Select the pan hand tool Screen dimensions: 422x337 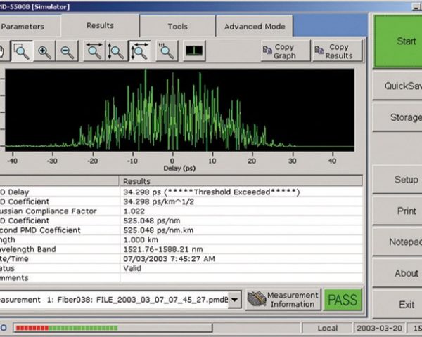pyautogui.click(x=4, y=51)
